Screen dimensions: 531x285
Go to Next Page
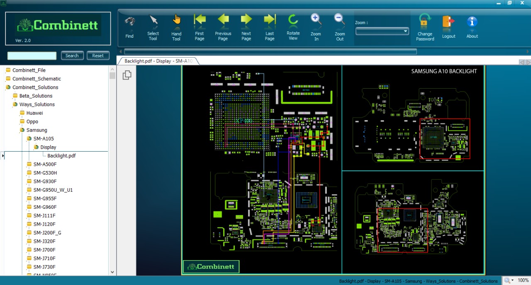tap(246, 28)
